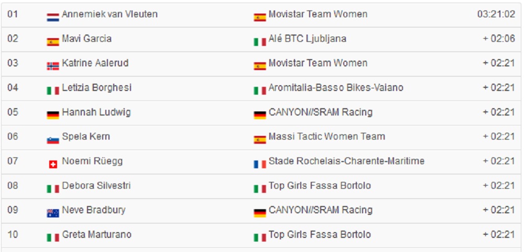Click the Australian flag beside Neve Bradbury
This screenshot has height=252, width=524.
pos(52,213)
